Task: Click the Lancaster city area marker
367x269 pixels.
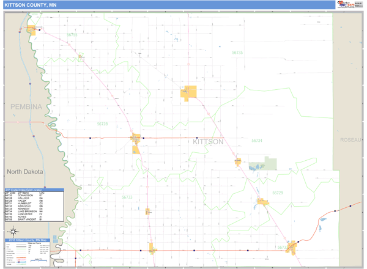Action: (189, 93)
